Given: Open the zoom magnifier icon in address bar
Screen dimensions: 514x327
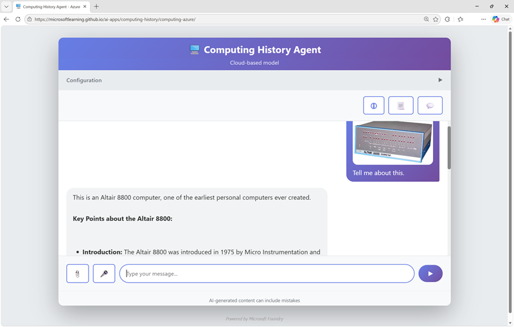Looking at the screenshot, I should [426, 19].
